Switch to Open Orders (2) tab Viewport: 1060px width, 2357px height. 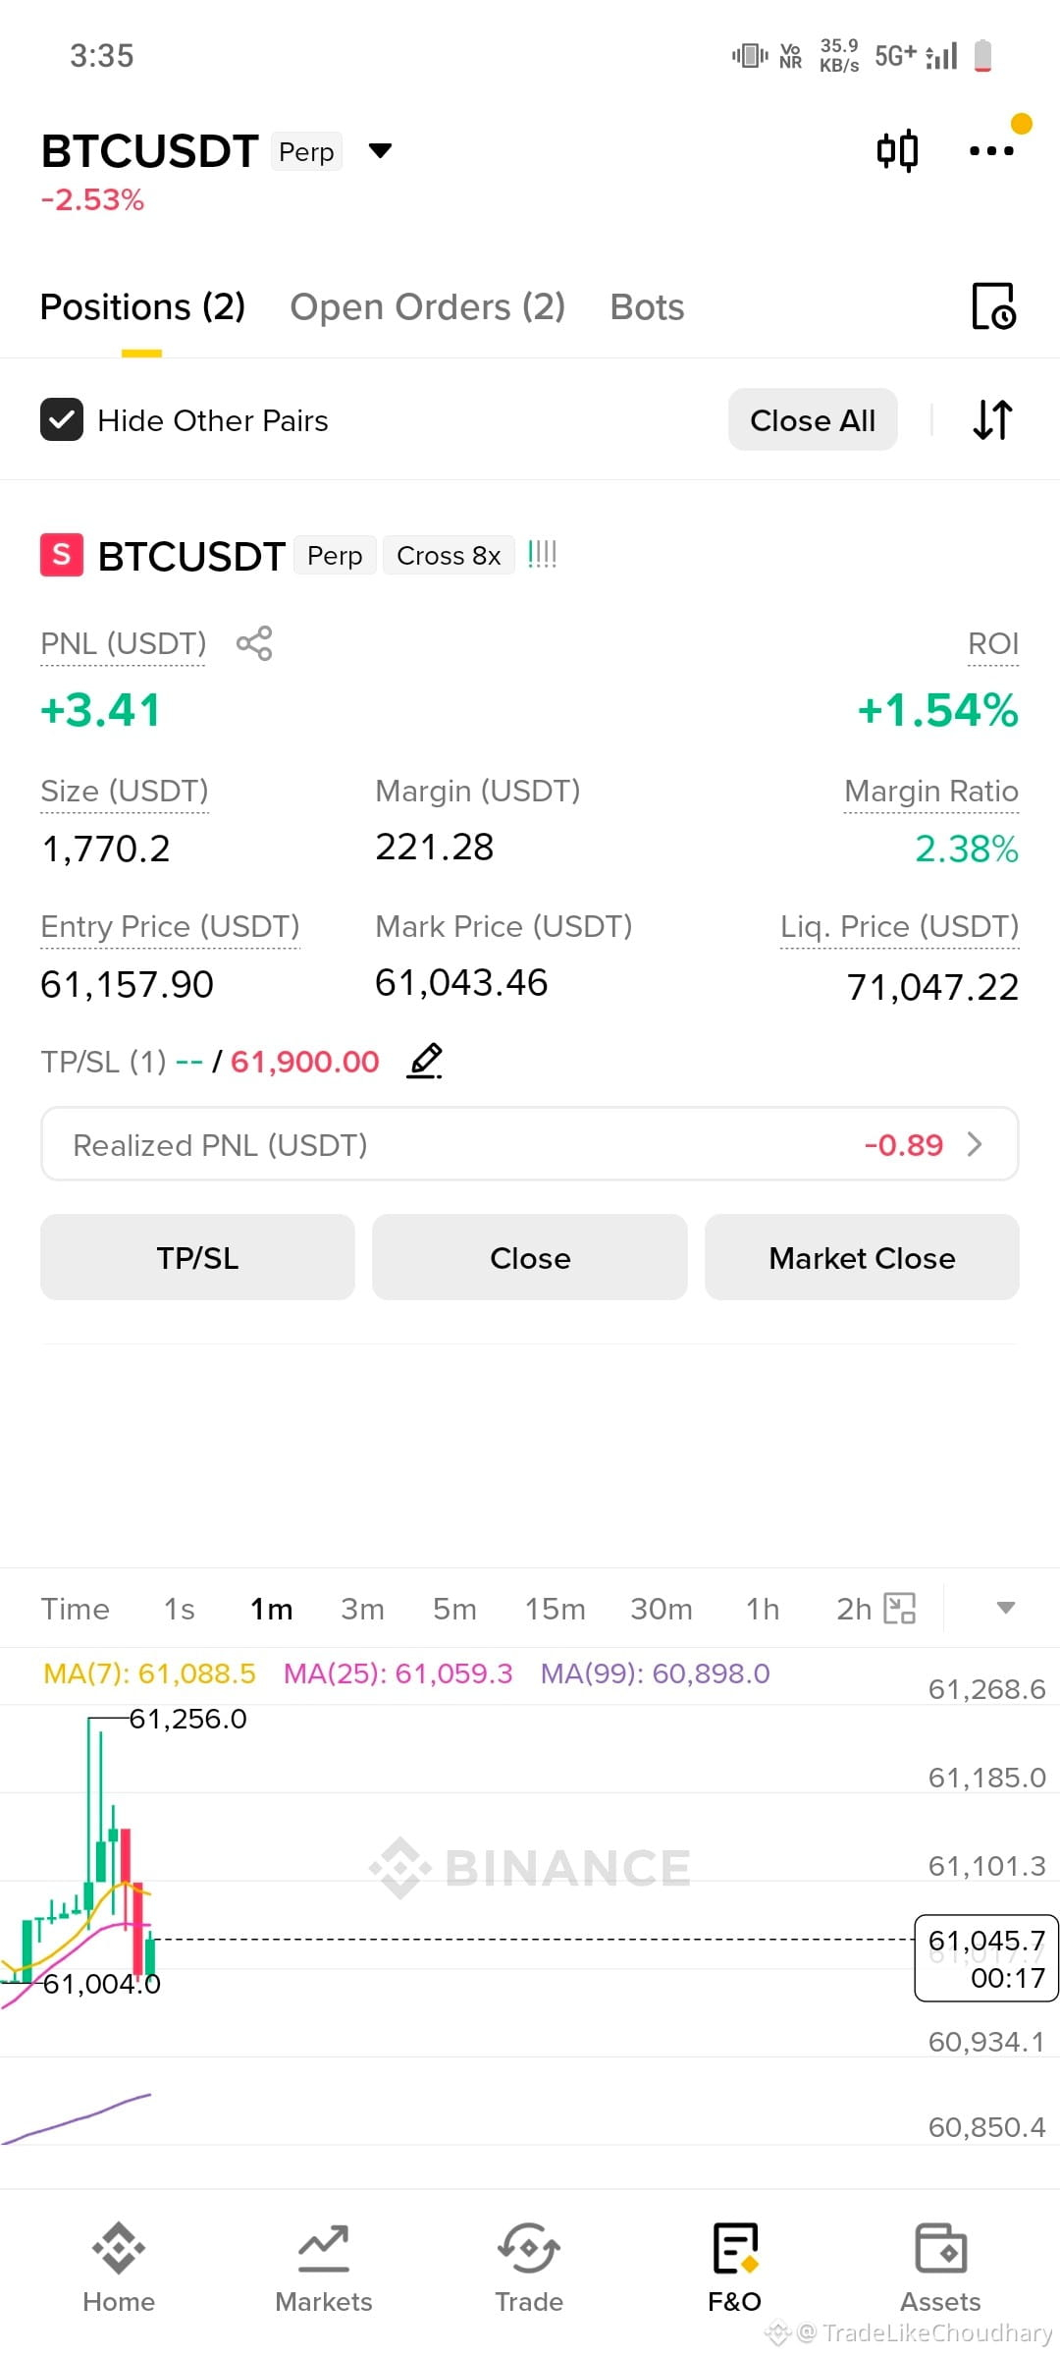tap(427, 307)
